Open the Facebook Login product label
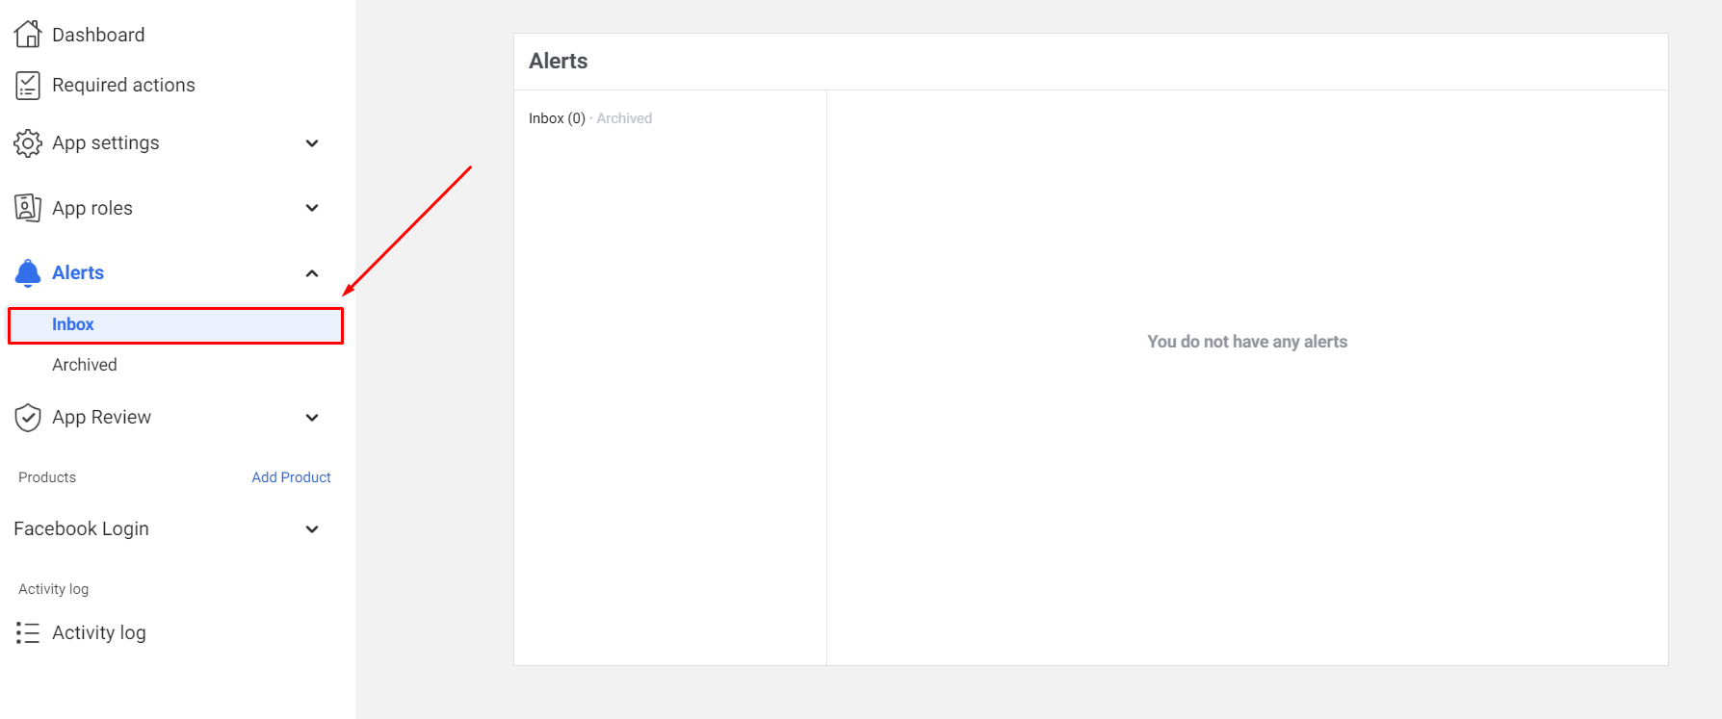Viewport: 1722px width, 719px height. coord(82,529)
